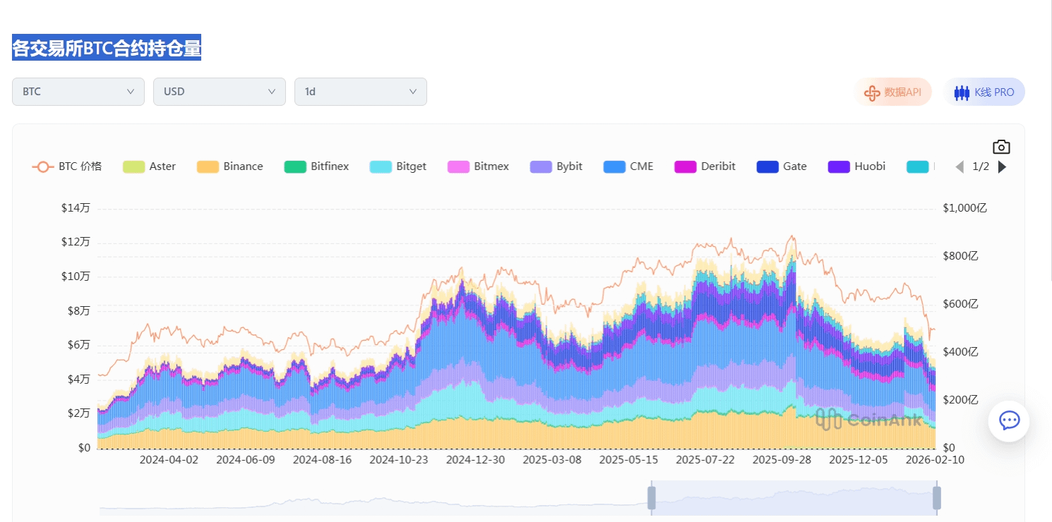This screenshot has width=1052, height=522.
Task: Toggle Deribit legend entry
Action: tap(705, 167)
